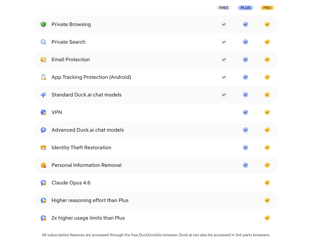312x243 pixels.
Task: Click the PRO plan badge
Action: (267, 7)
